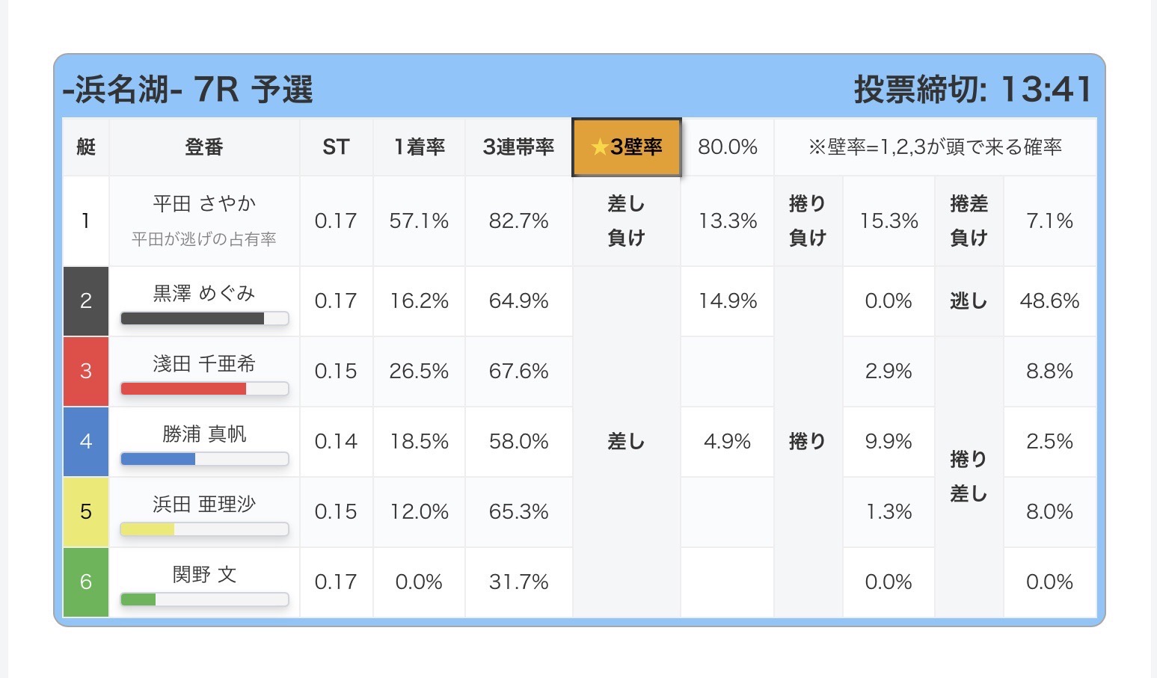
Task: Click the ★3壁率 highlighted header cell
Action: [627, 147]
